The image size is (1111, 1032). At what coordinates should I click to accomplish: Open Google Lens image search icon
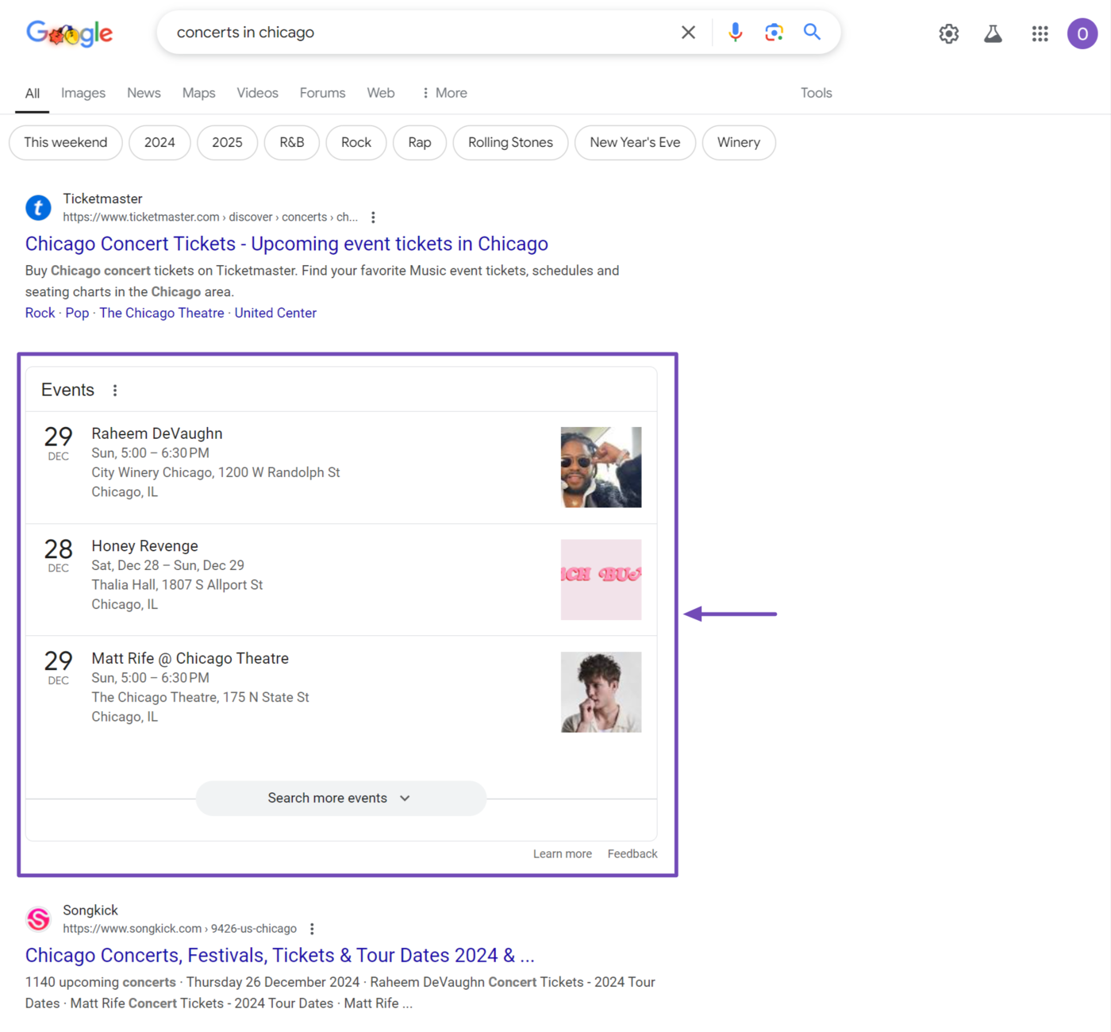[774, 33]
